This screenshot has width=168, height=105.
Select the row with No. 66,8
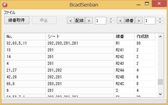[x=80, y=84]
